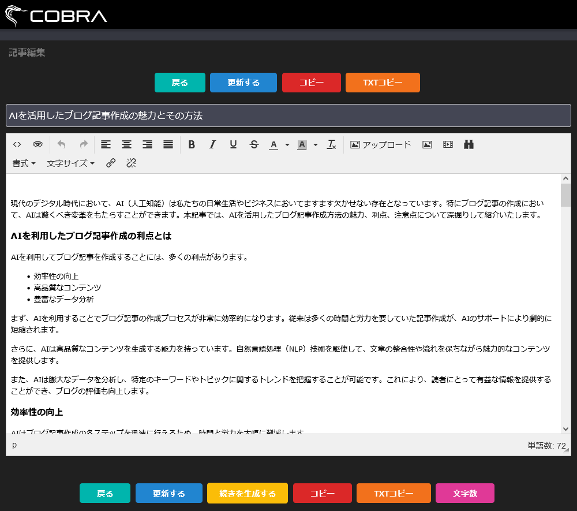Open the 書式 format dropdown
577x511 pixels.
(24, 163)
